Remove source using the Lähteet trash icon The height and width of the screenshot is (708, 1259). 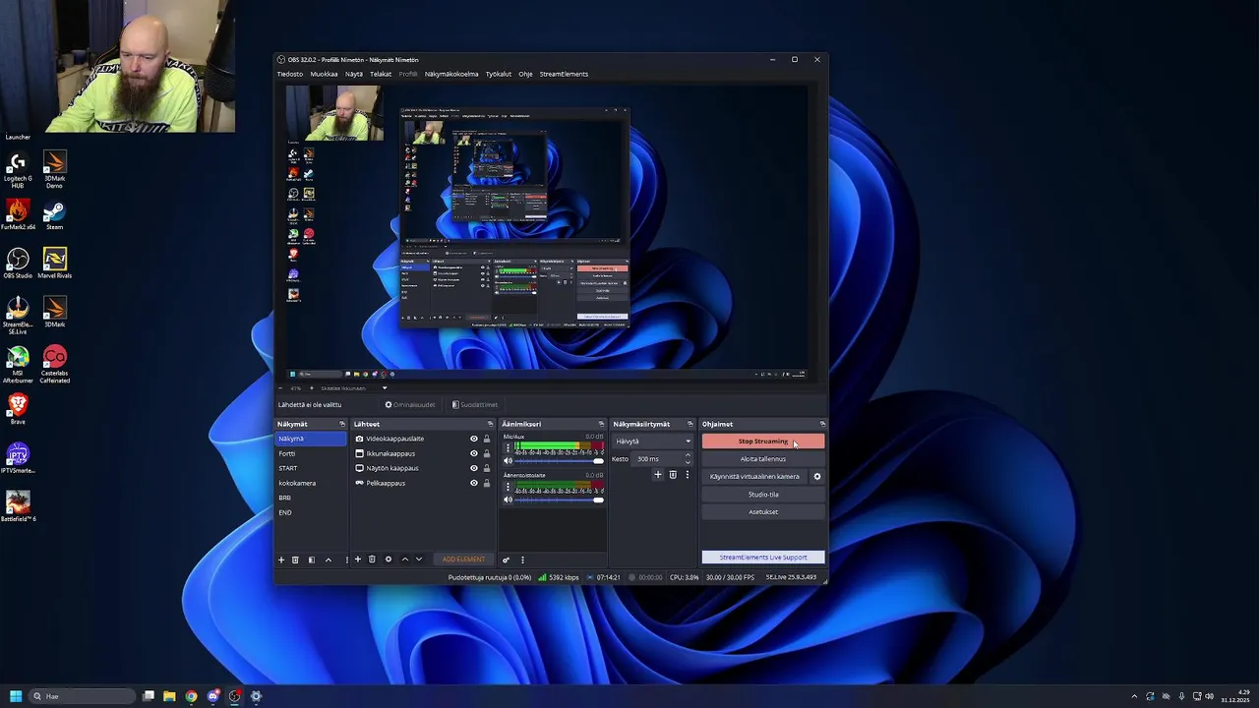(372, 560)
